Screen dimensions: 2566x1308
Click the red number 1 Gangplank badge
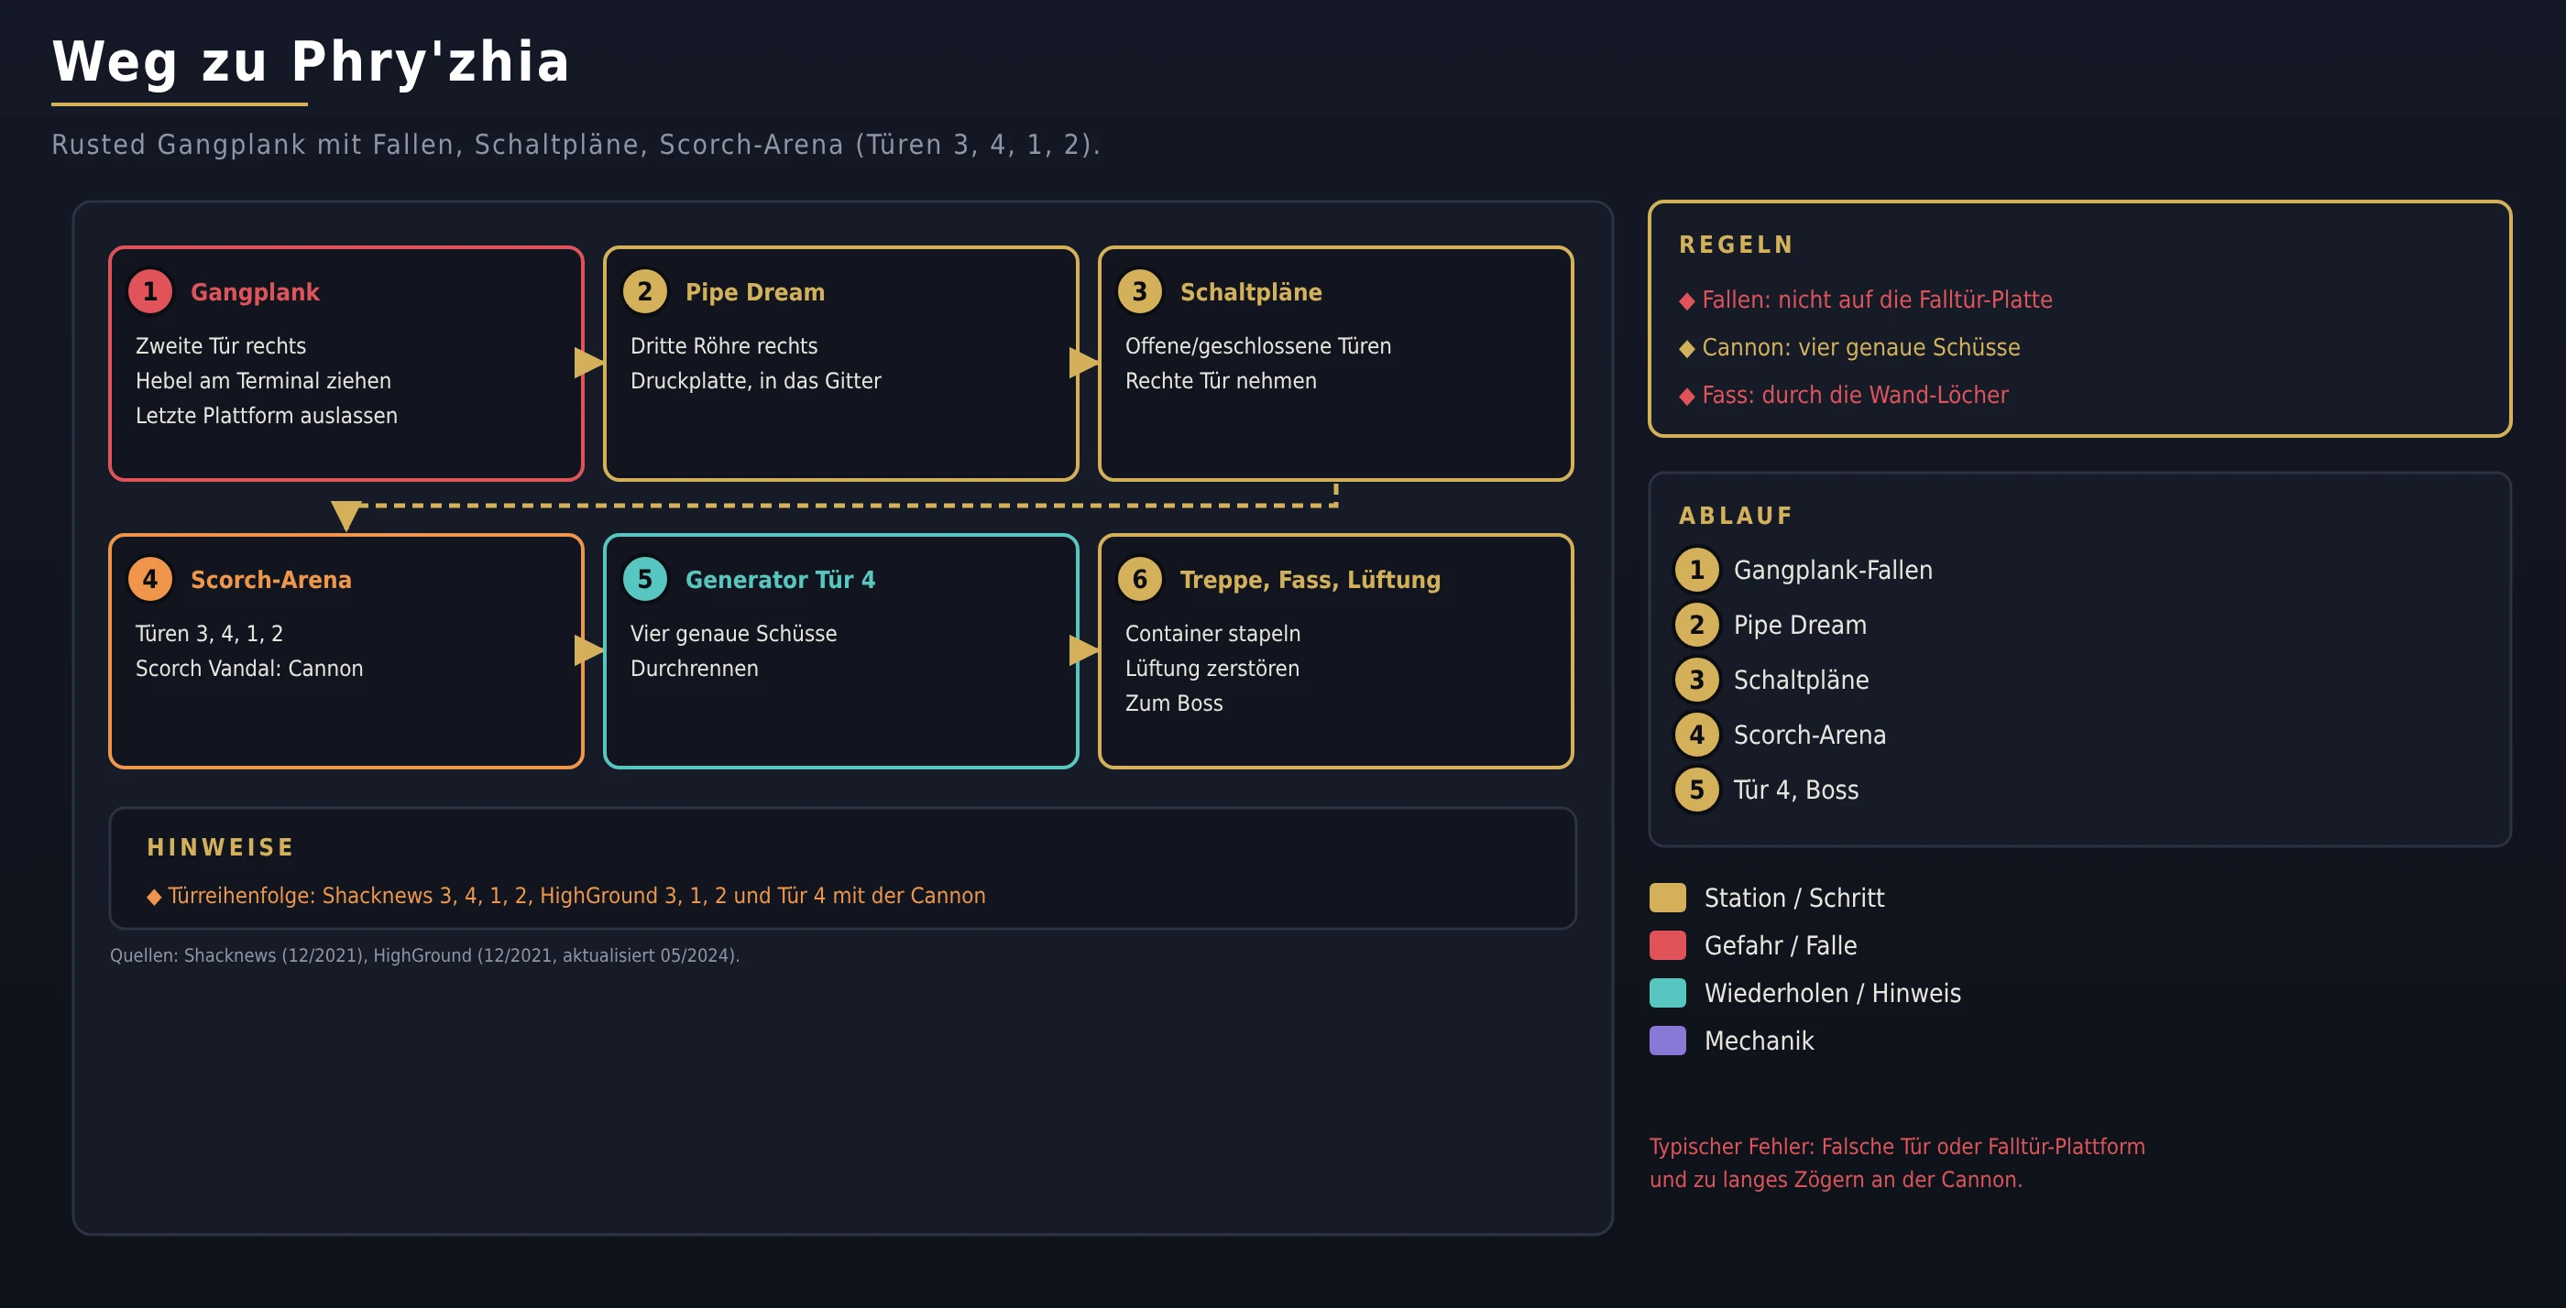150,291
